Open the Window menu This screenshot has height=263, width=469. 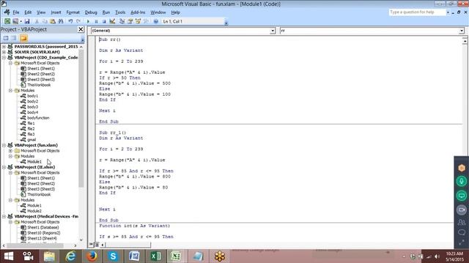[158, 12]
